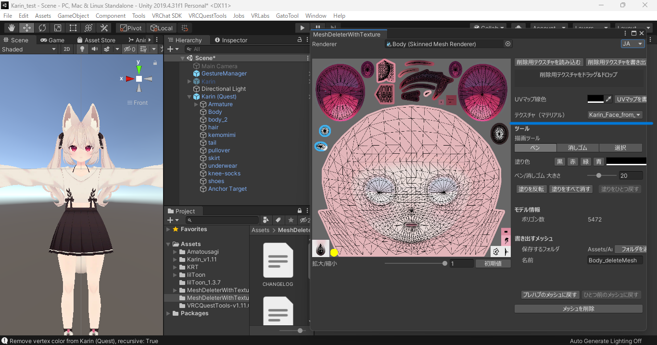Click the Hierarchy plus icon to add object

[170, 49]
